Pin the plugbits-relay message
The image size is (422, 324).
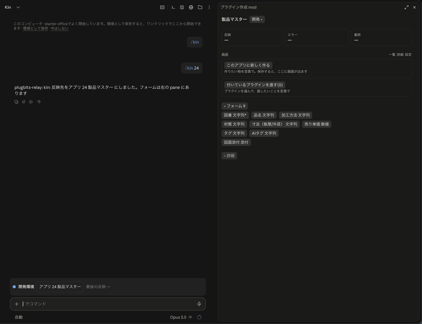pos(24,102)
